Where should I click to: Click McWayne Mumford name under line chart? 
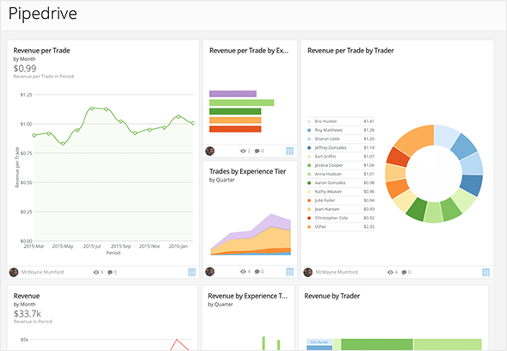[42, 272]
